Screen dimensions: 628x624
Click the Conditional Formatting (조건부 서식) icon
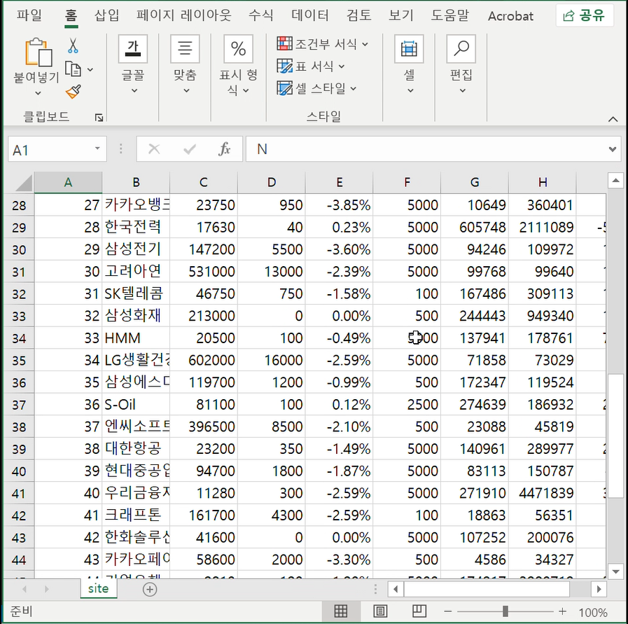pyautogui.click(x=284, y=43)
